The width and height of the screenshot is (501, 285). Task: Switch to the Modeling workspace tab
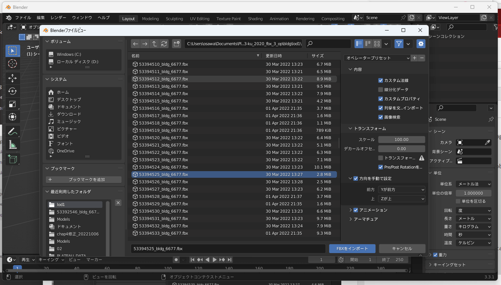pos(150,19)
